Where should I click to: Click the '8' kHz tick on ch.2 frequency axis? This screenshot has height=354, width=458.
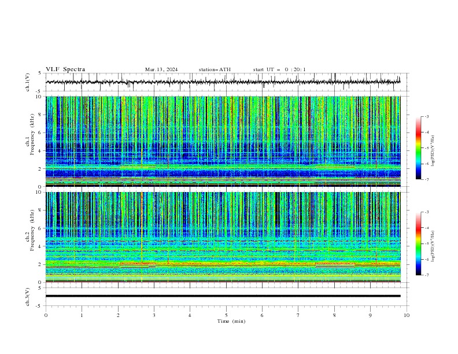pos(40,211)
